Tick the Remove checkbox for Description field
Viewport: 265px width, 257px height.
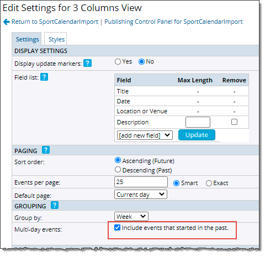point(234,122)
